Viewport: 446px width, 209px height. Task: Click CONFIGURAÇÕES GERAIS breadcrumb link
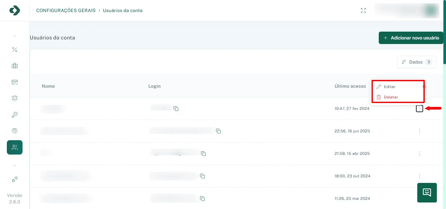click(x=66, y=10)
